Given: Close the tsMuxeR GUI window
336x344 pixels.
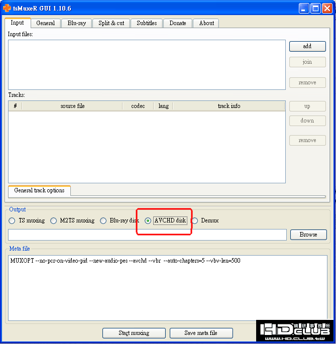Looking at the screenshot, I should point(327,9).
